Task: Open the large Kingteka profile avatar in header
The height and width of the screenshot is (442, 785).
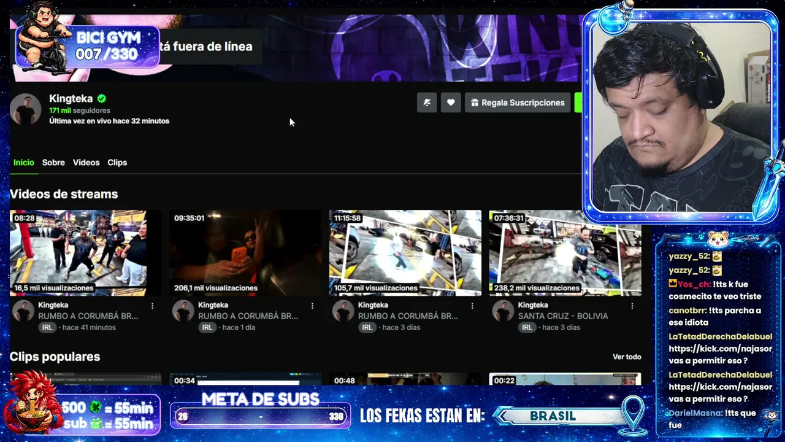Action: pos(26,109)
